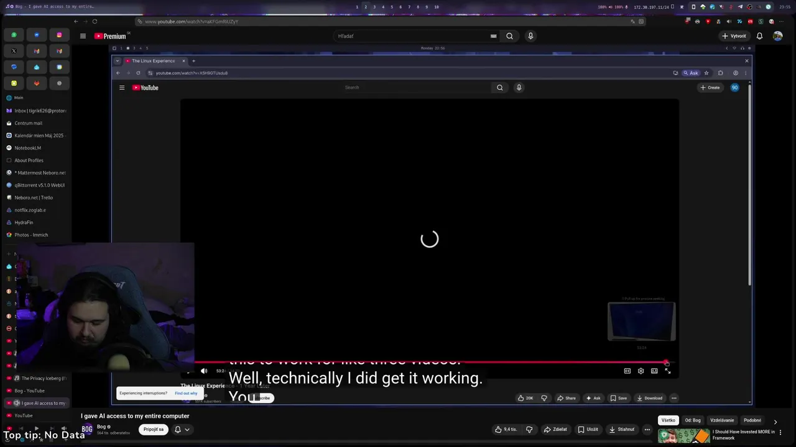Click the outer YouTube search magnifier button
The height and width of the screenshot is (447, 796).
click(509, 36)
